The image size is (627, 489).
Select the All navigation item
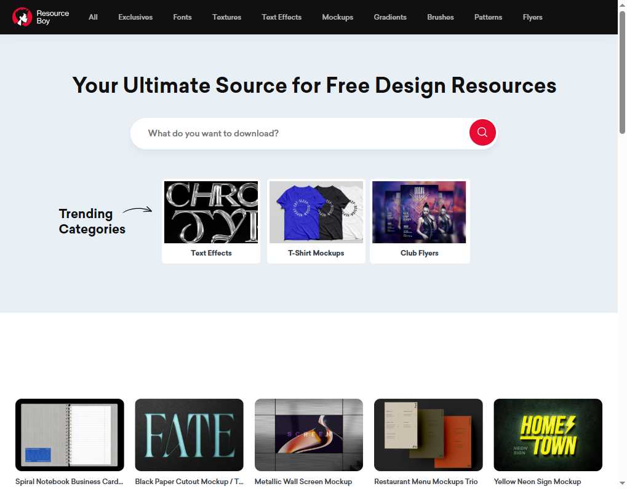(93, 17)
